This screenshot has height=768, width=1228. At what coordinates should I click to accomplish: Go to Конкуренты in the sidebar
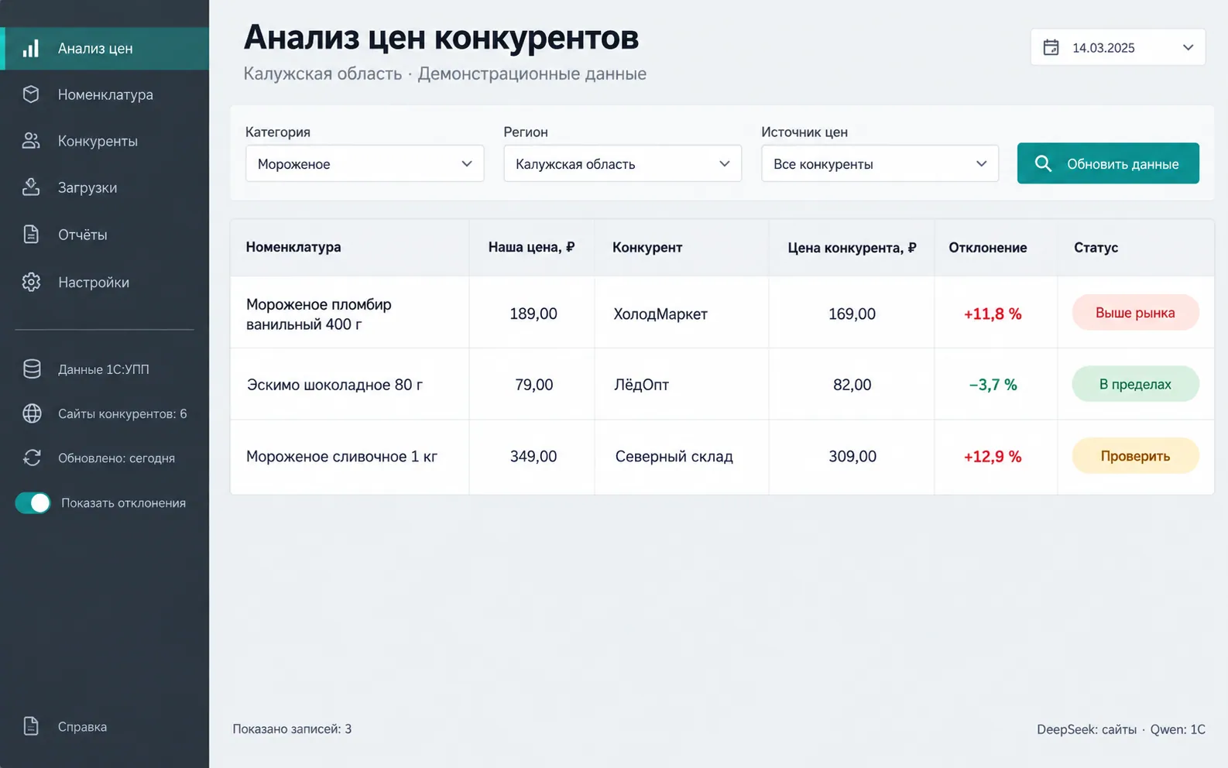[x=105, y=141]
